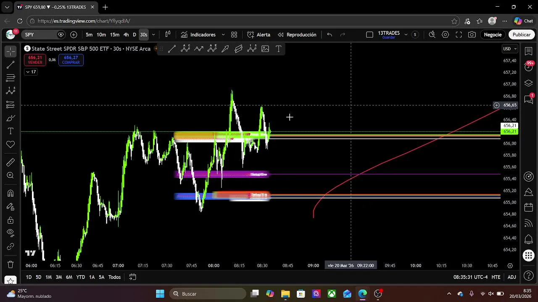Add symbol to compare with plus icon
The image size is (538, 302).
click(x=74, y=34)
